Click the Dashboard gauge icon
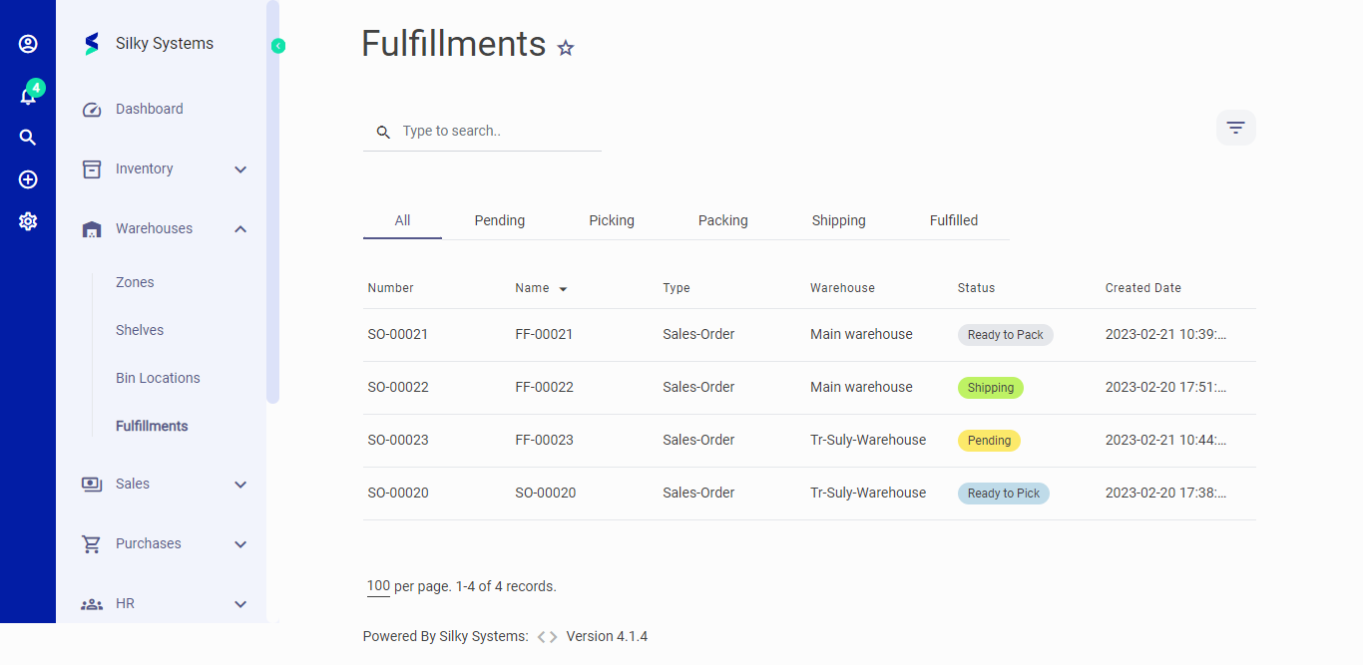The image size is (1363, 665). click(x=91, y=109)
